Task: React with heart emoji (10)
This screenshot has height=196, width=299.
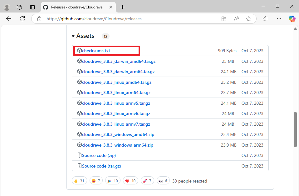Action: coord(130,181)
